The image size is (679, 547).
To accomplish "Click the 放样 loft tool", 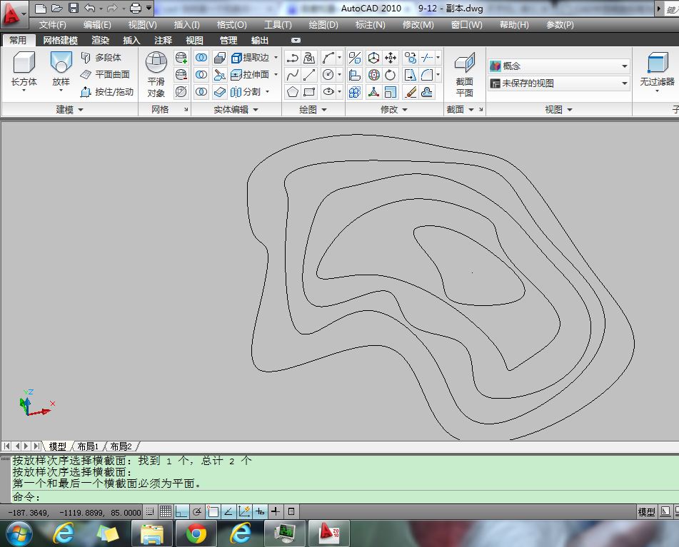I will pos(61,69).
